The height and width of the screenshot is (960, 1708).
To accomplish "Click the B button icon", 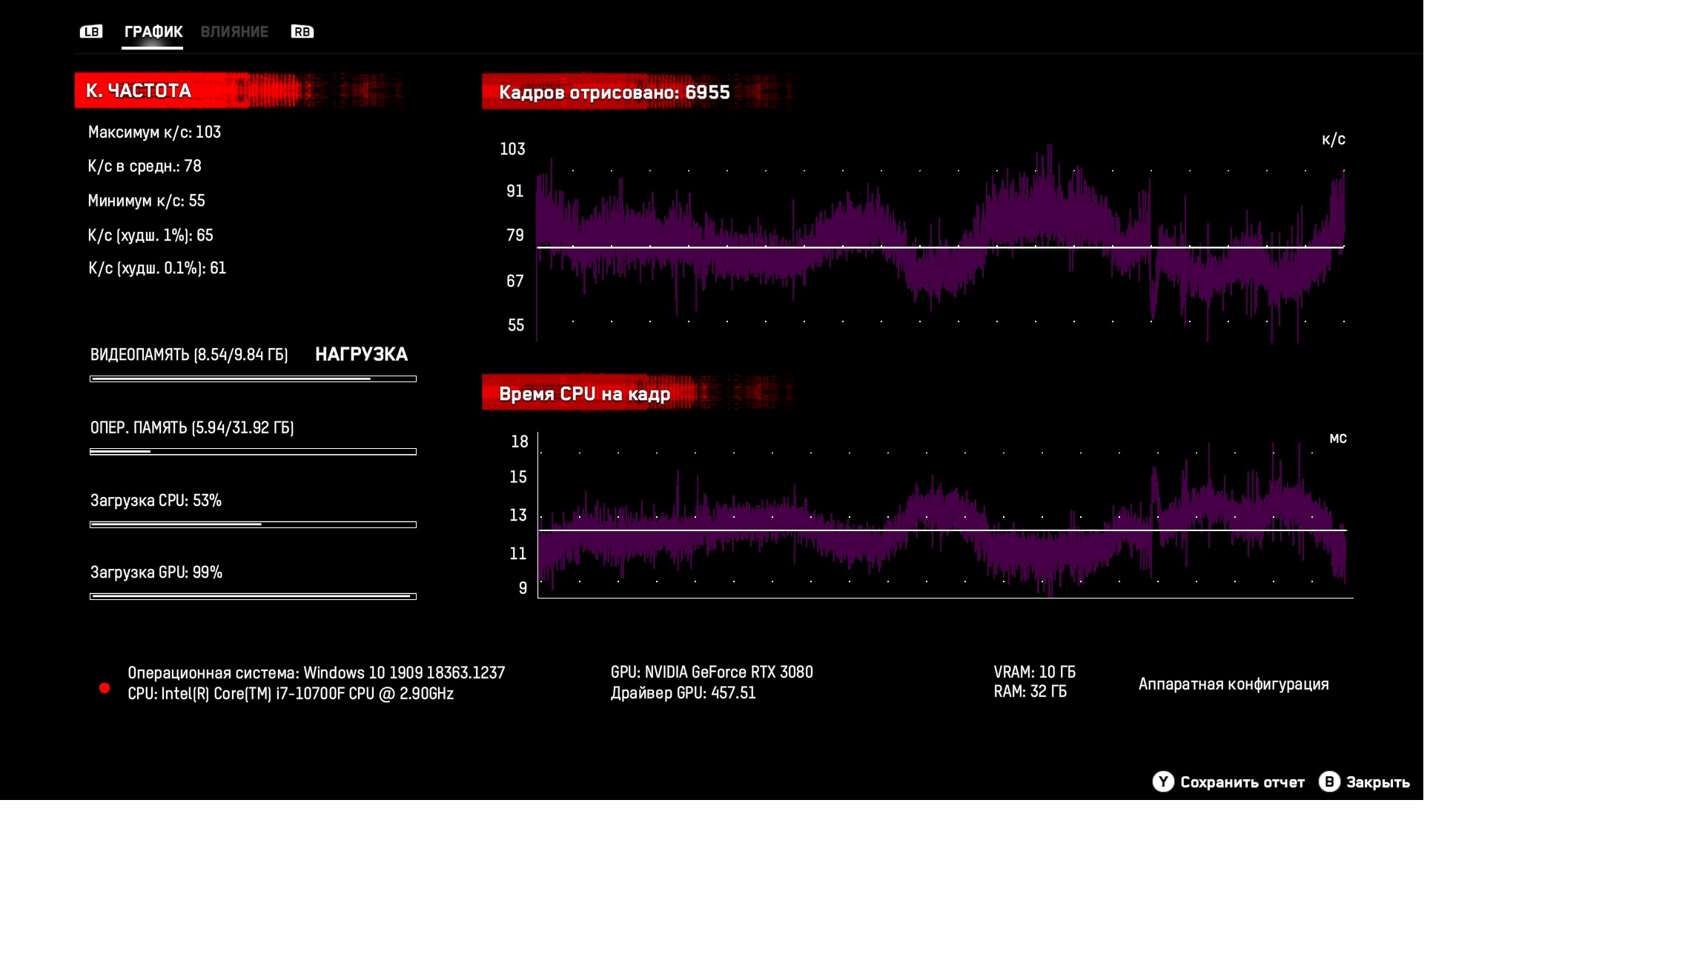I will [1328, 781].
